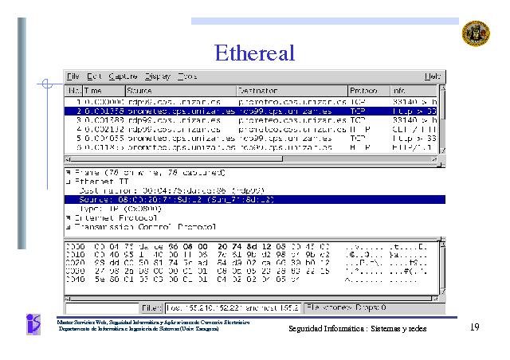Click the Filter button
510x360 pixels.
point(151,307)
